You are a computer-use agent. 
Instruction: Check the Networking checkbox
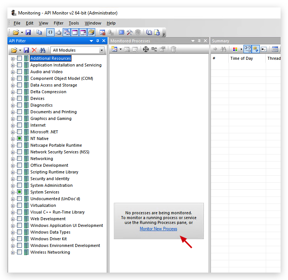point(20,159)
